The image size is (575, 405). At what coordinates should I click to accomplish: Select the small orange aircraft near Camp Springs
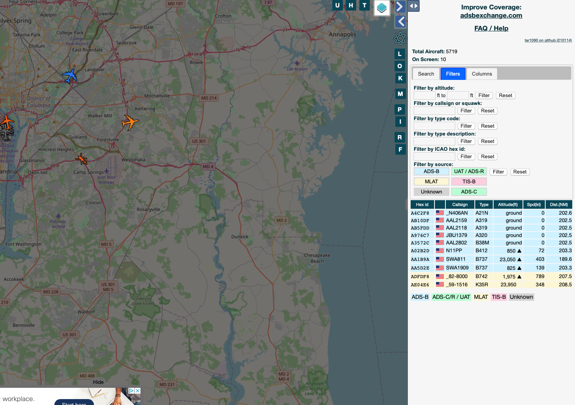tap(81, 159)
